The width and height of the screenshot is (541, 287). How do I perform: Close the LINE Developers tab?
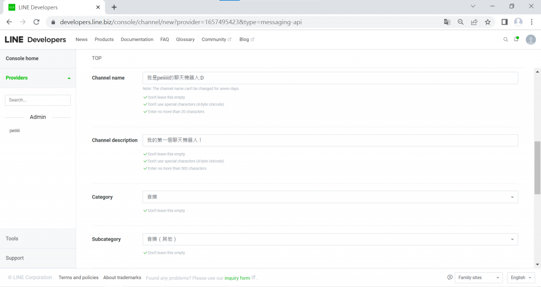coord(98,7)
